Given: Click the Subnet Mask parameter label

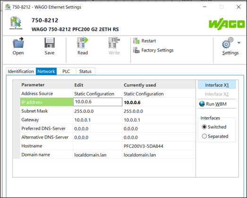Looking at the screenshot, I should (x=34, y=111).
